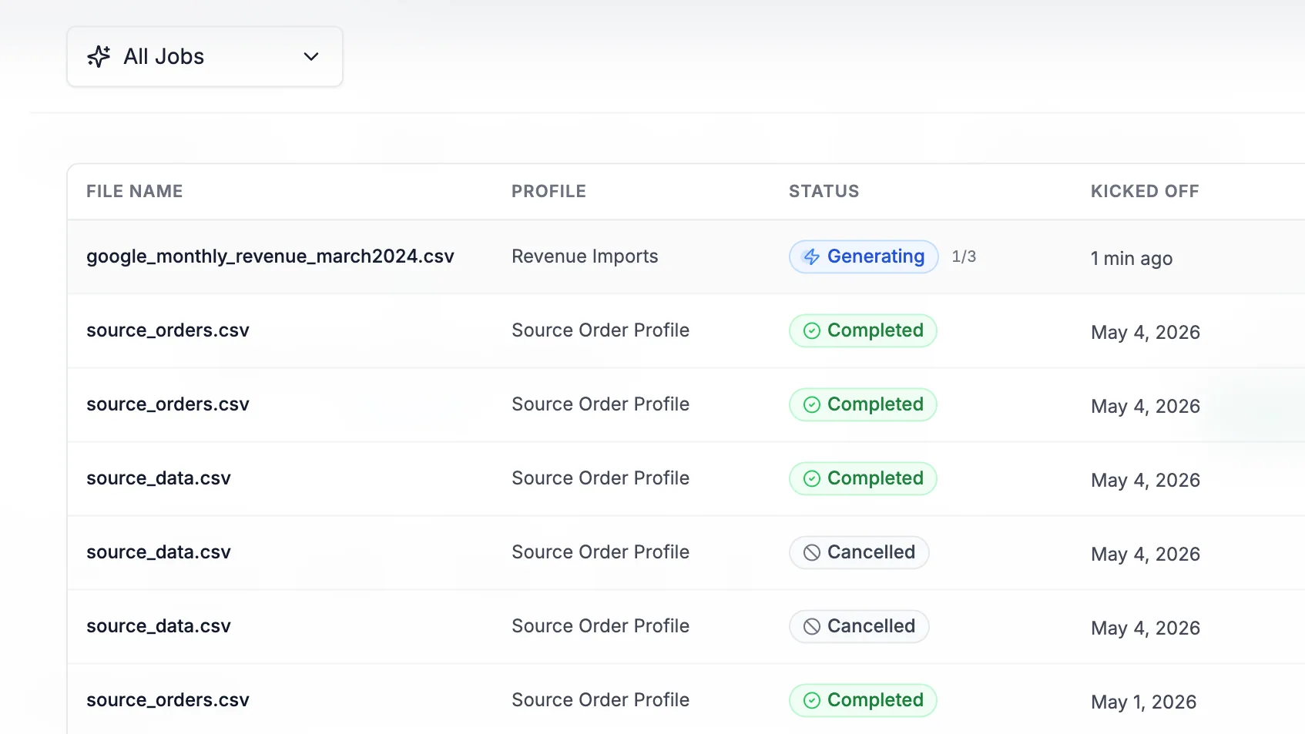The height and width of the screenshot is (734, 1305).
Task: Sort by PROFILE column header
Action: click(549, 191)
